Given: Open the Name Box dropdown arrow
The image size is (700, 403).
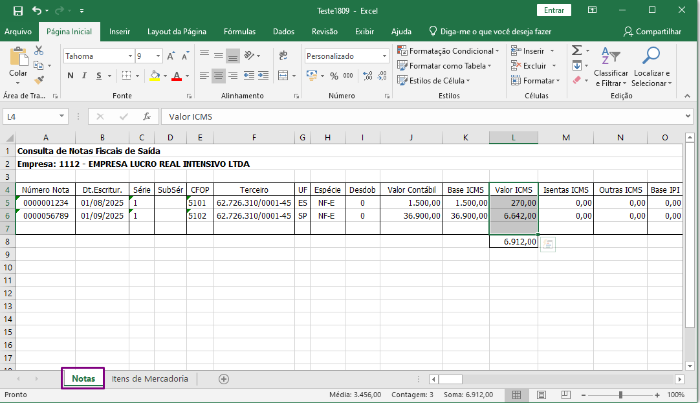Looking at the screenshot, I should point(62,116).
